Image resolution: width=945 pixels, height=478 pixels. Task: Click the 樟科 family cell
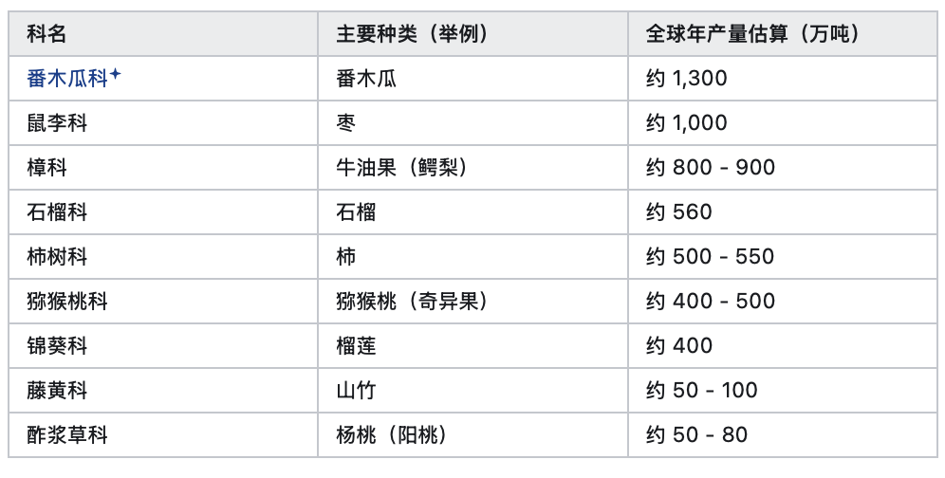click(163, 168)
